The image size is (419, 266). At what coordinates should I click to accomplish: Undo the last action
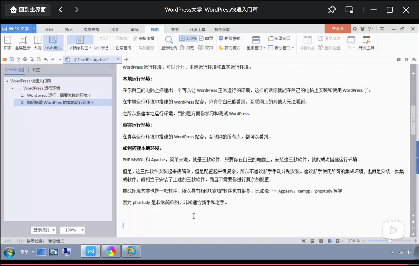point(46,59)
